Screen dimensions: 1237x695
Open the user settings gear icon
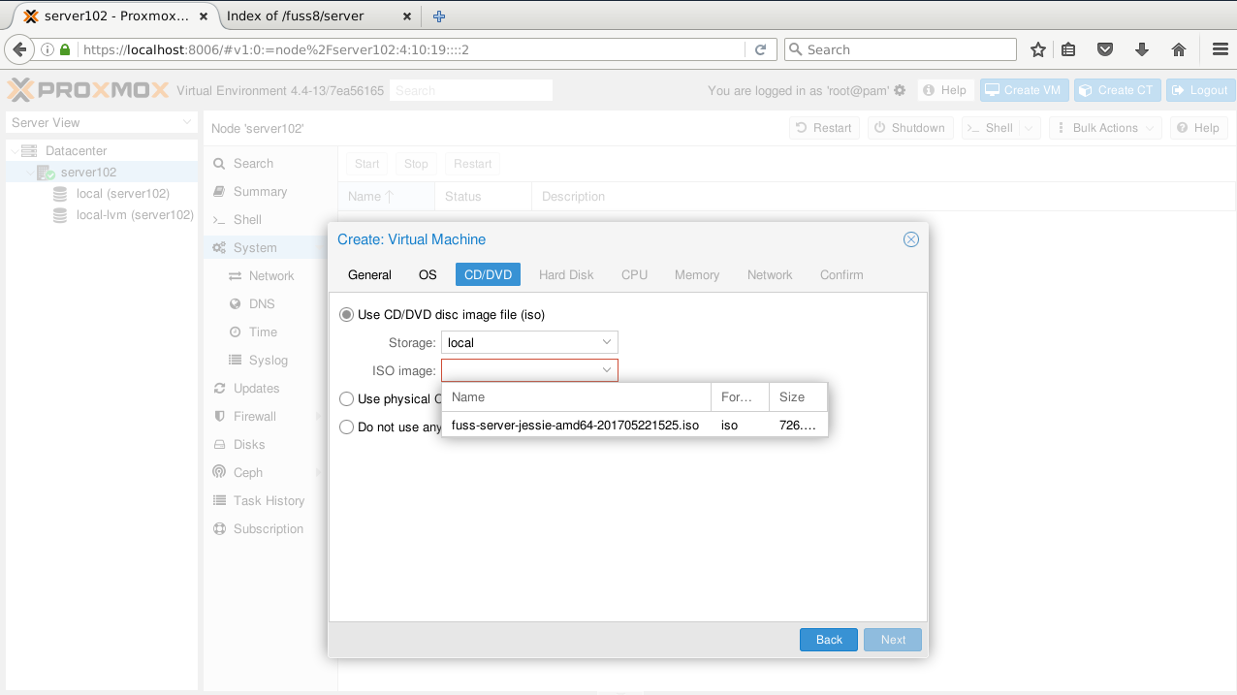900,90
